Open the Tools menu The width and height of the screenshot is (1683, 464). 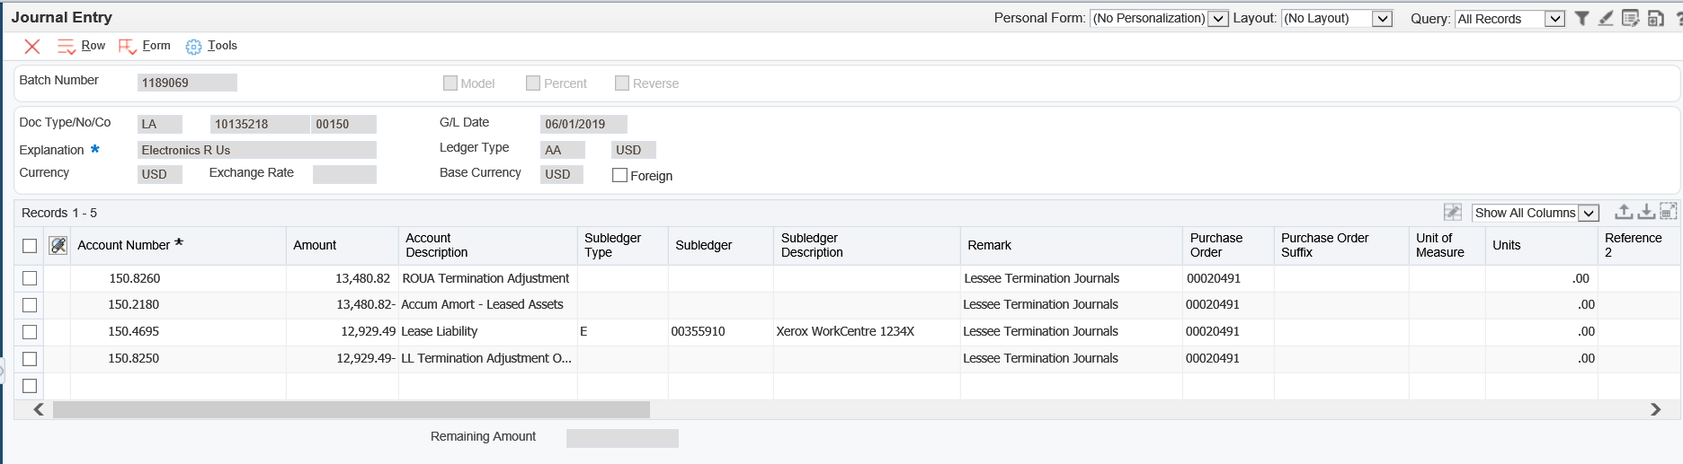coord(222,46)
